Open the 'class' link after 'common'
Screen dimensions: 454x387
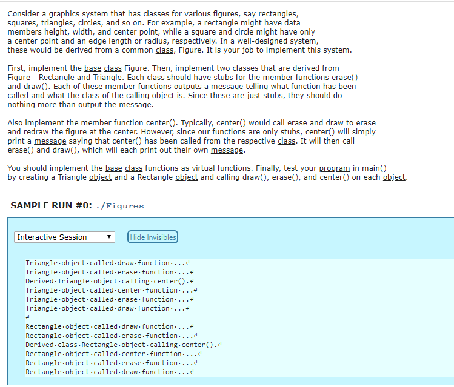[x=164, y=50]
